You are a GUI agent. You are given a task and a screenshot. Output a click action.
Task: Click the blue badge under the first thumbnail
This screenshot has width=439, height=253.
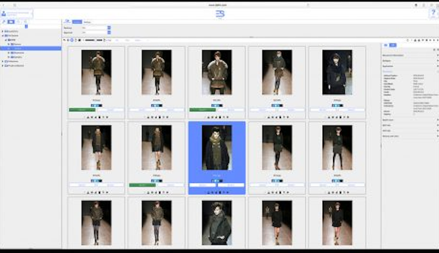(x=97, y=105)
